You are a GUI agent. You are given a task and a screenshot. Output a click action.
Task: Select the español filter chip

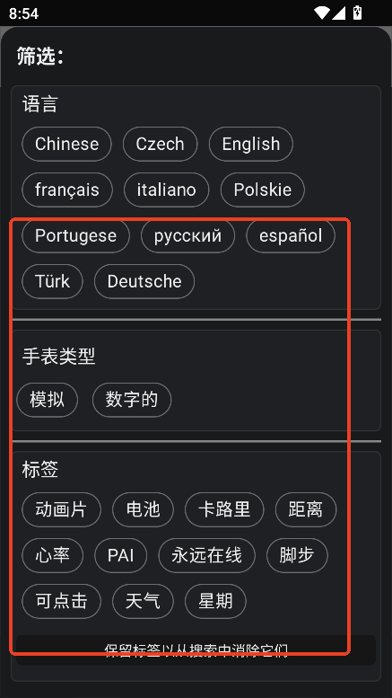291,235
